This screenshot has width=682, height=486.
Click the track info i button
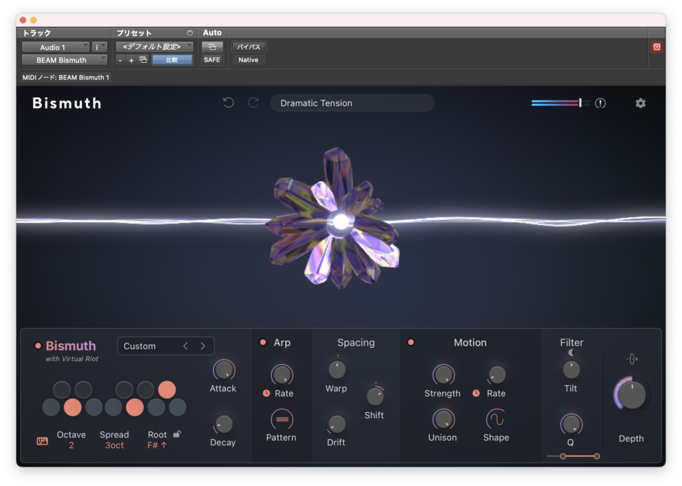(99, 47)
